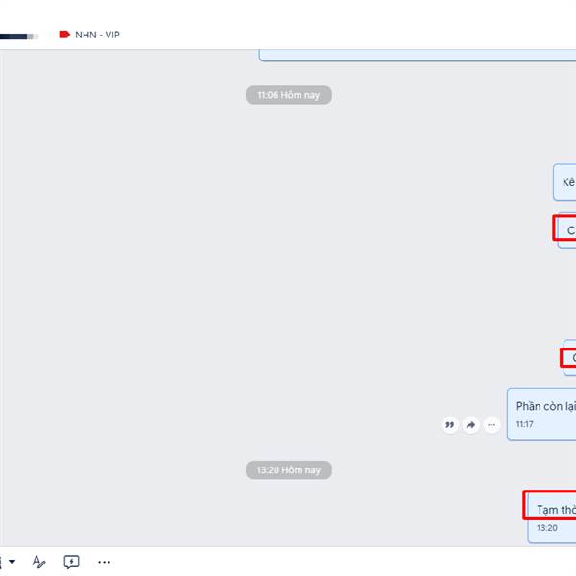Screen dimensions: 576x576
Task: Expand the dropdown arrow in the bottom toolbar
Action: (x=12, y=562)
